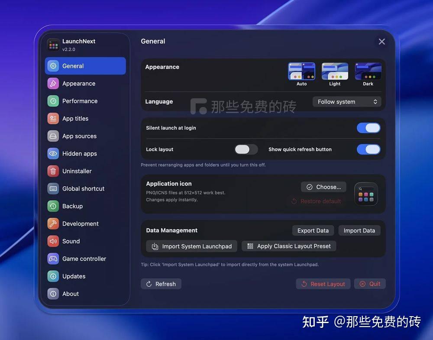Image resolution: width=433 pixels, height=340 pixels.
Task: Switch to the Performance tab label
Action: click(x=80, y=101)
